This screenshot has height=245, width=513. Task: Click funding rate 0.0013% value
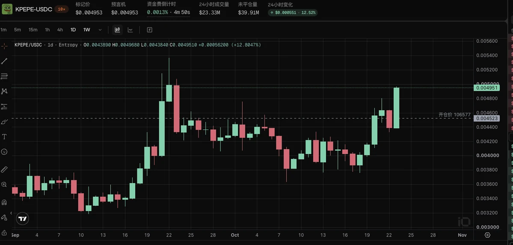click(157, 12)
